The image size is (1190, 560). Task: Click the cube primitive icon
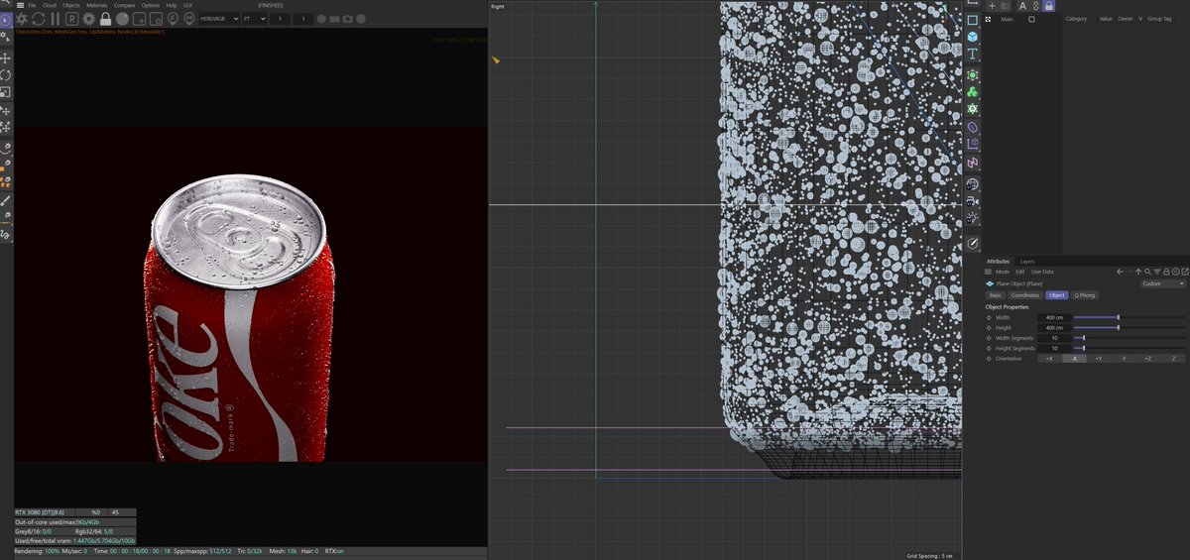(973, 37)
